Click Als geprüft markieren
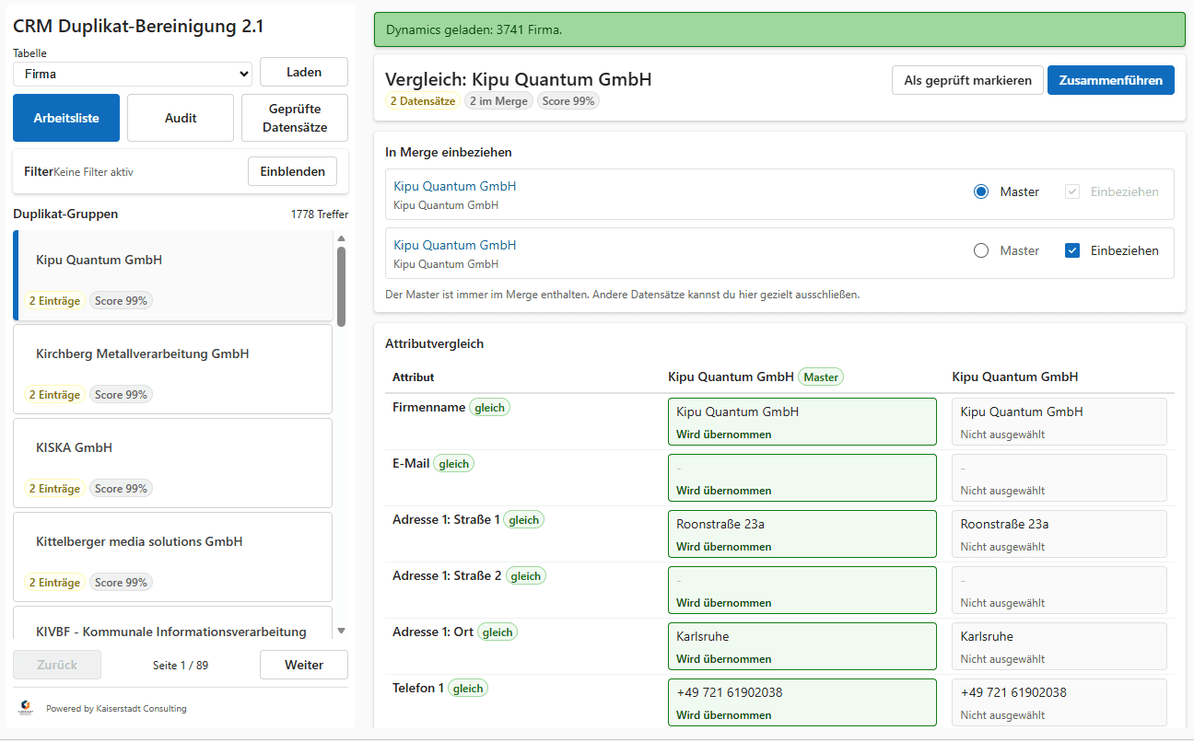Screen dimensions: 1194x742 click(x=967, y=80)
